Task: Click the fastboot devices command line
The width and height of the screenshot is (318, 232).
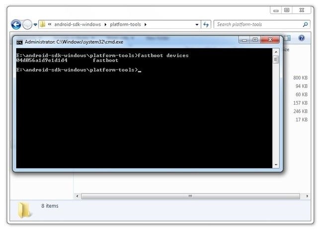Action: pyautogui.click(x=102, y=56)
